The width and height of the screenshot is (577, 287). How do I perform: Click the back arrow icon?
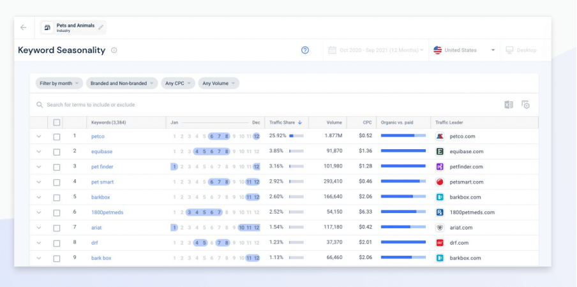click(23, 27)
